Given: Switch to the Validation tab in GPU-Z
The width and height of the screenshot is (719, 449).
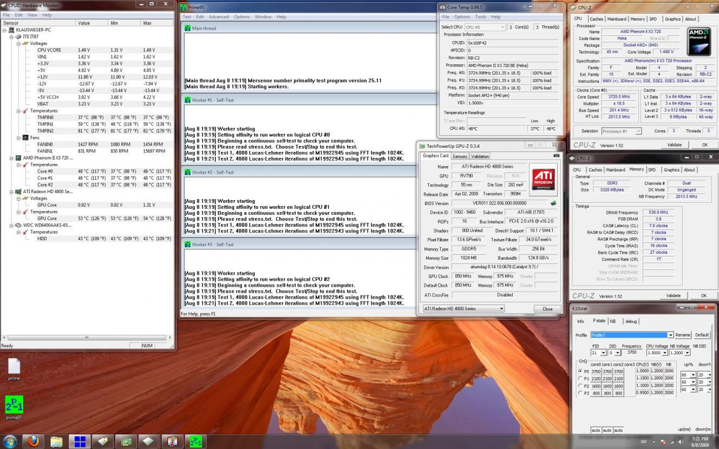Looking at the screenshot, I should point(480,156).
